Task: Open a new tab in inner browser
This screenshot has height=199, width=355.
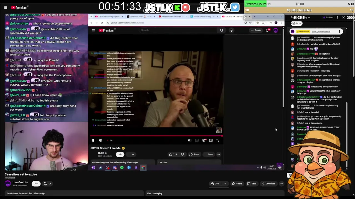Action: 254,17
